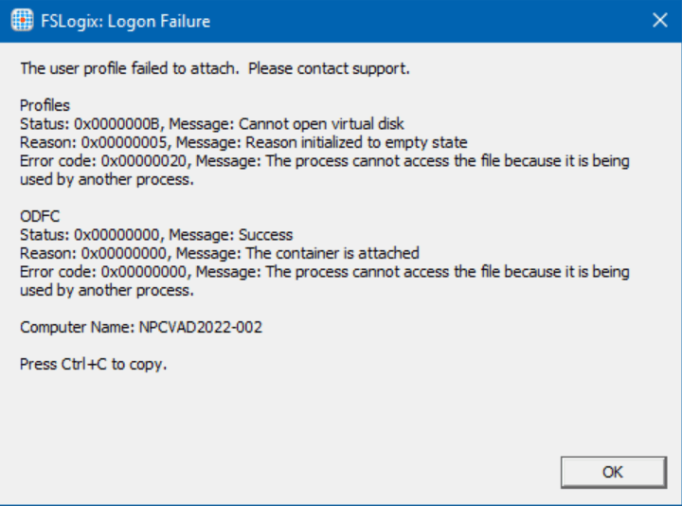Click the 'Press Ctrl+C to copy.' hint
The width and height of the screenshot is (682, 506).
click(94, 364)
